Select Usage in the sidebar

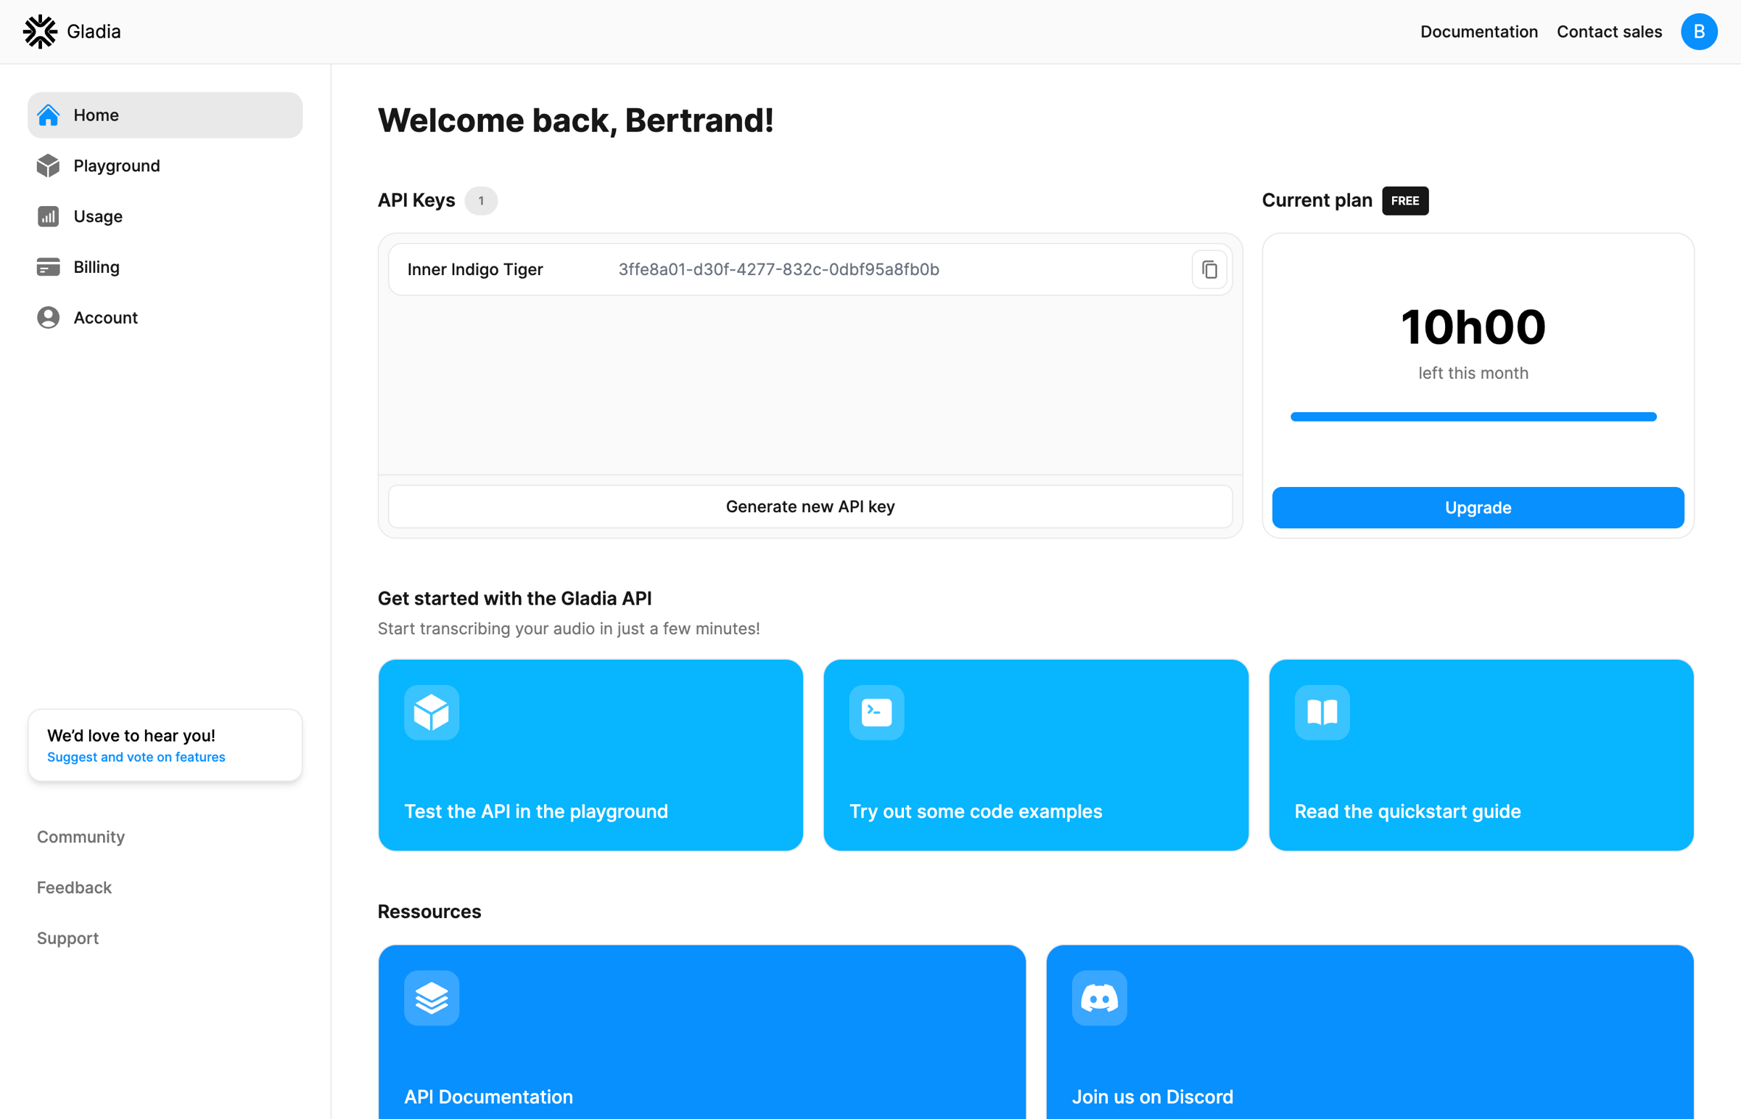[165, 216]
